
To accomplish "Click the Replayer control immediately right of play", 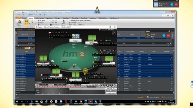I will click(x=111, y=85).
